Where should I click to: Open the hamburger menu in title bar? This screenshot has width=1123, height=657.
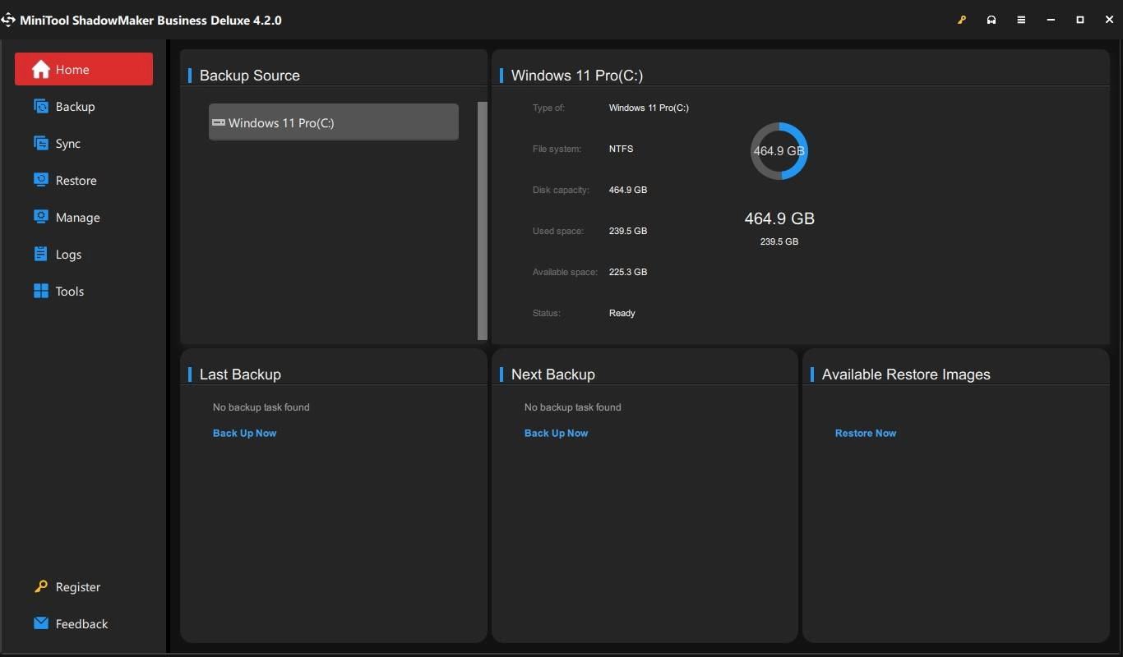(1021, 20)
